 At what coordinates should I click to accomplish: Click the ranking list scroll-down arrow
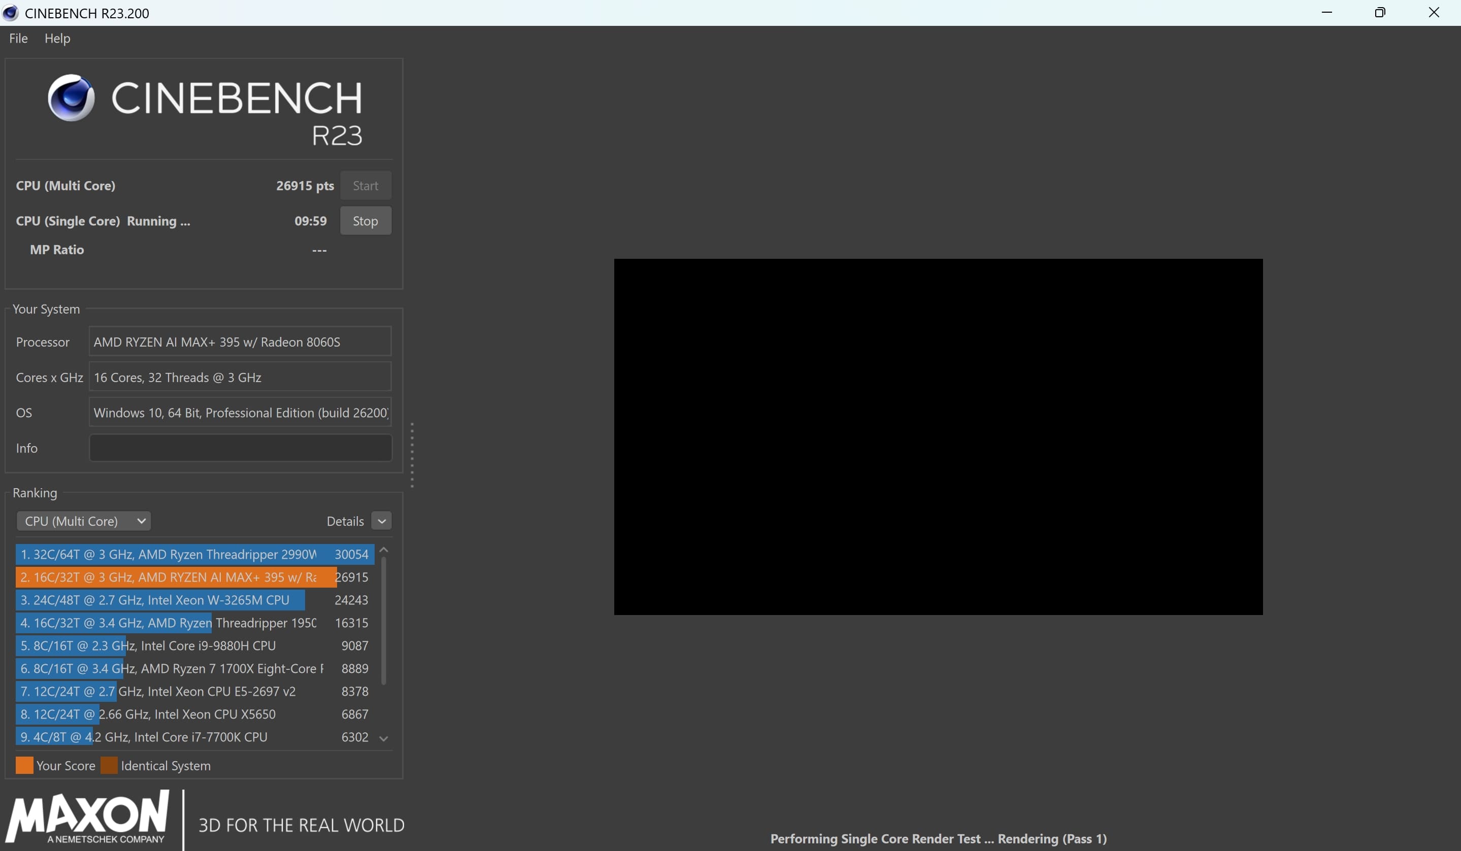click(383, 738)
